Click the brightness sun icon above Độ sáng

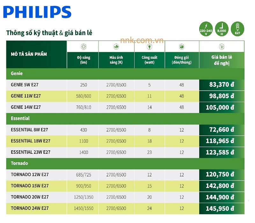(x=84, y=47)
